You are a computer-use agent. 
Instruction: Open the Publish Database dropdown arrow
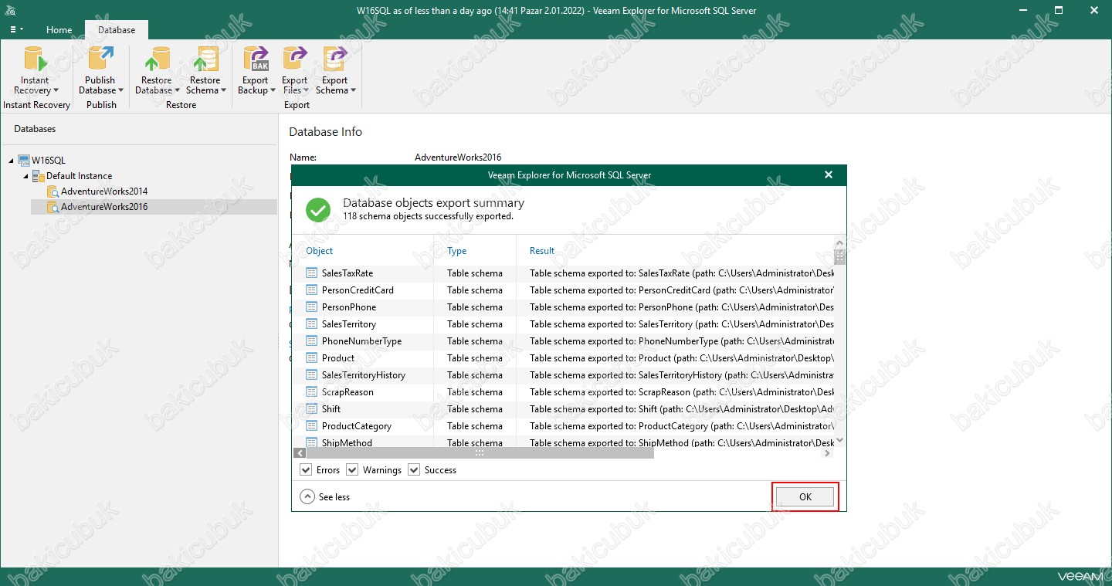[x=120, y=91]
